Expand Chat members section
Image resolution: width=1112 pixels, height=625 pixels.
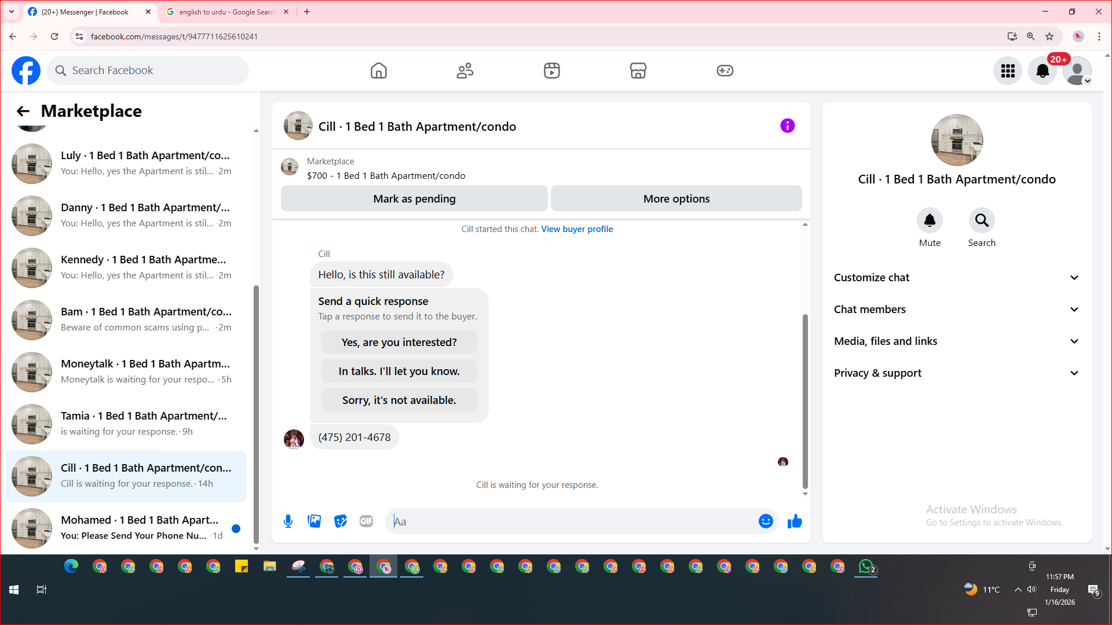957,310
